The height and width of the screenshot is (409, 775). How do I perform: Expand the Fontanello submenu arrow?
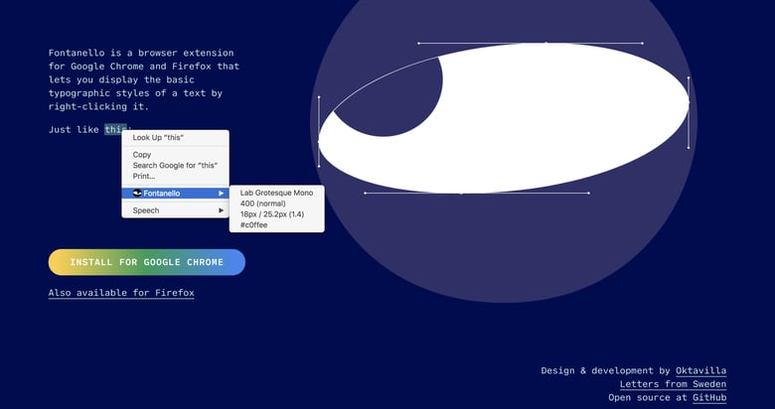[221, 194]
